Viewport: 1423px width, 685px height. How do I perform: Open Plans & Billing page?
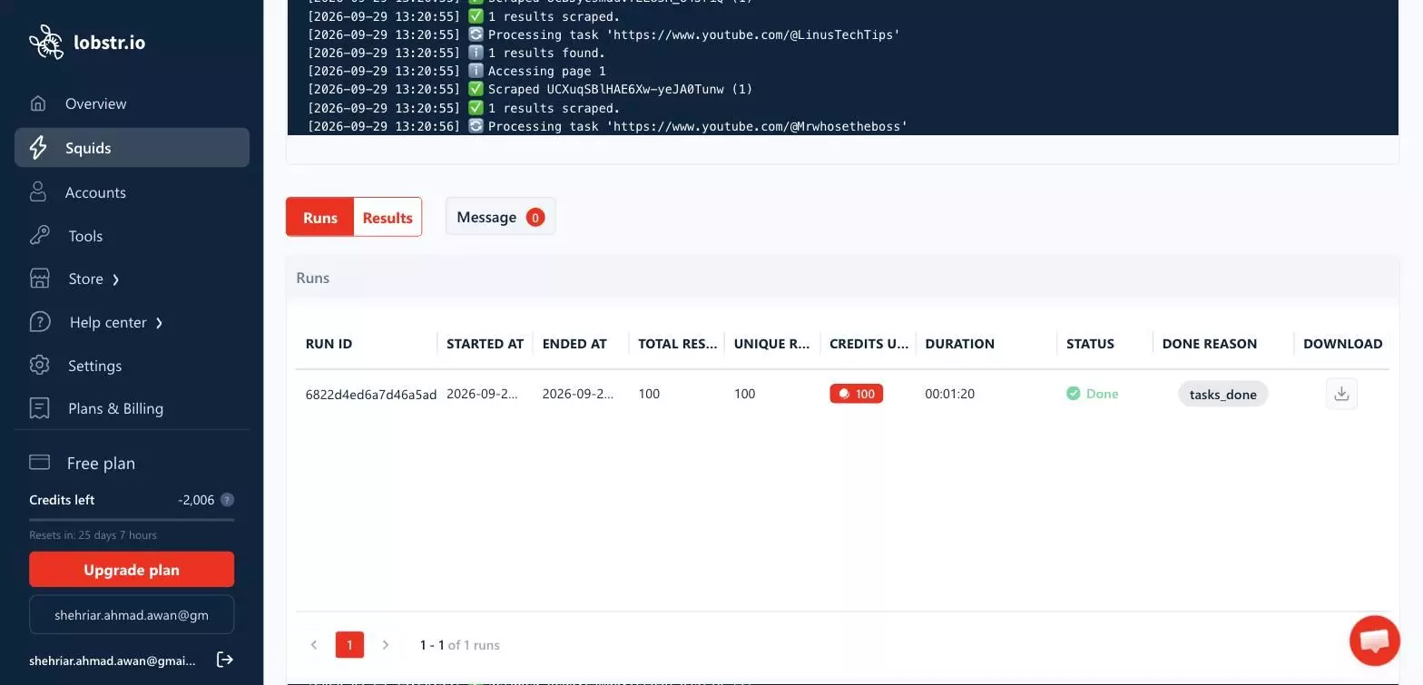pyautogui.click(x=132, y=408)
